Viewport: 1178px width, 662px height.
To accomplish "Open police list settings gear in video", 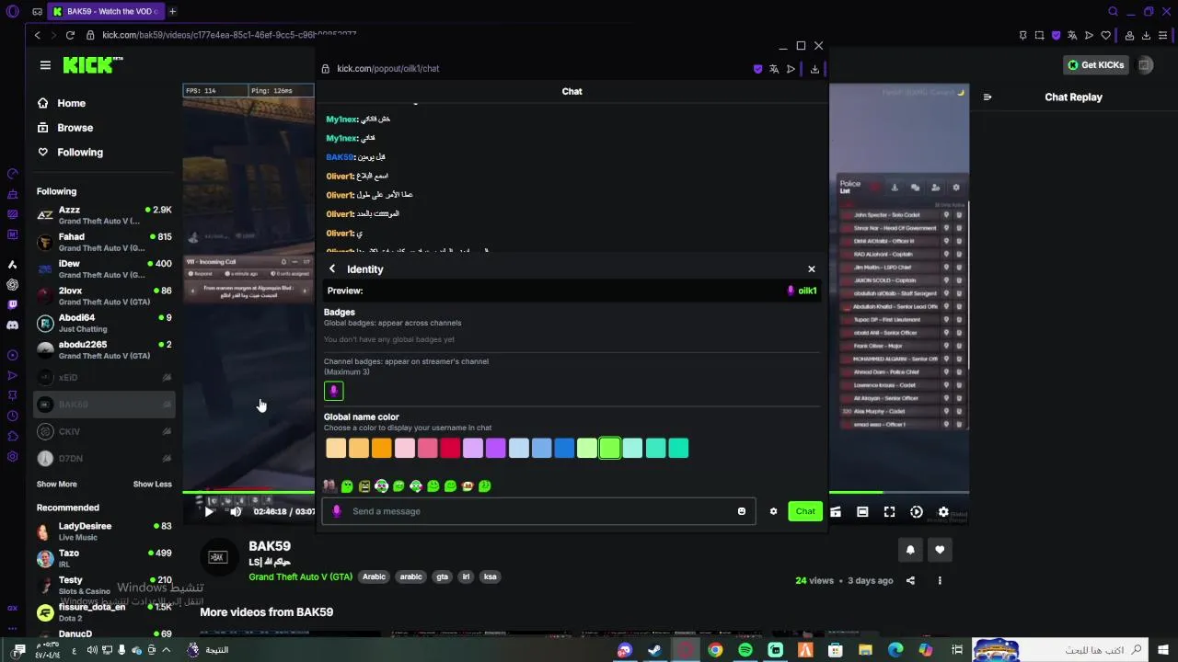I will click(956, 188).
